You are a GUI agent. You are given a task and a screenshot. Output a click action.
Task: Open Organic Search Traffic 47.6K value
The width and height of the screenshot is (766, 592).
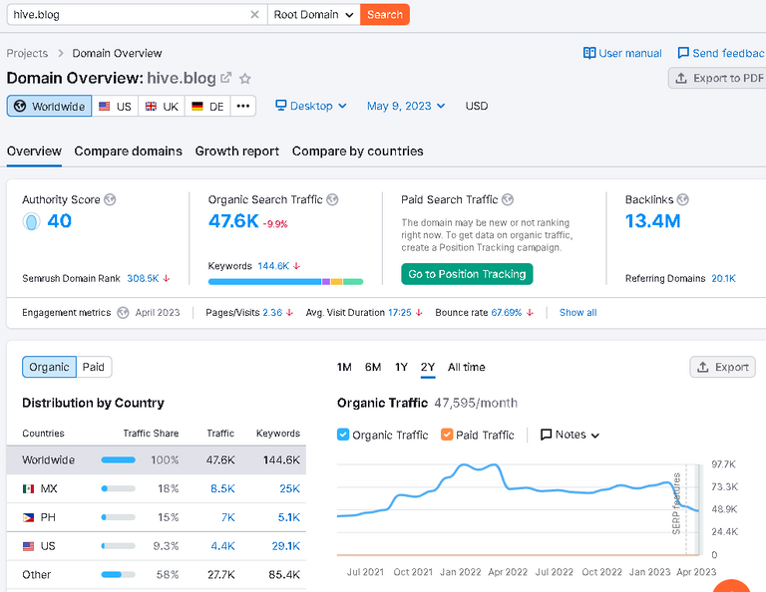233,221
